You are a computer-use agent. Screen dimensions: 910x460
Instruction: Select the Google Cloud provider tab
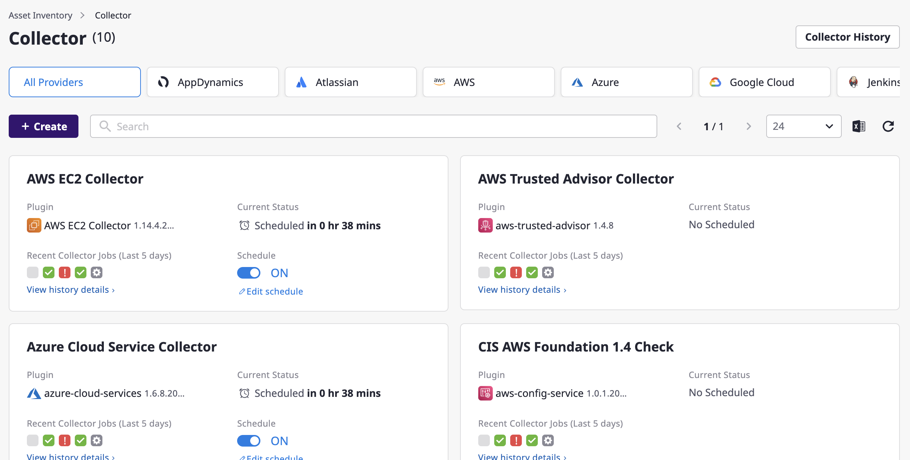(x=764, y=82)
